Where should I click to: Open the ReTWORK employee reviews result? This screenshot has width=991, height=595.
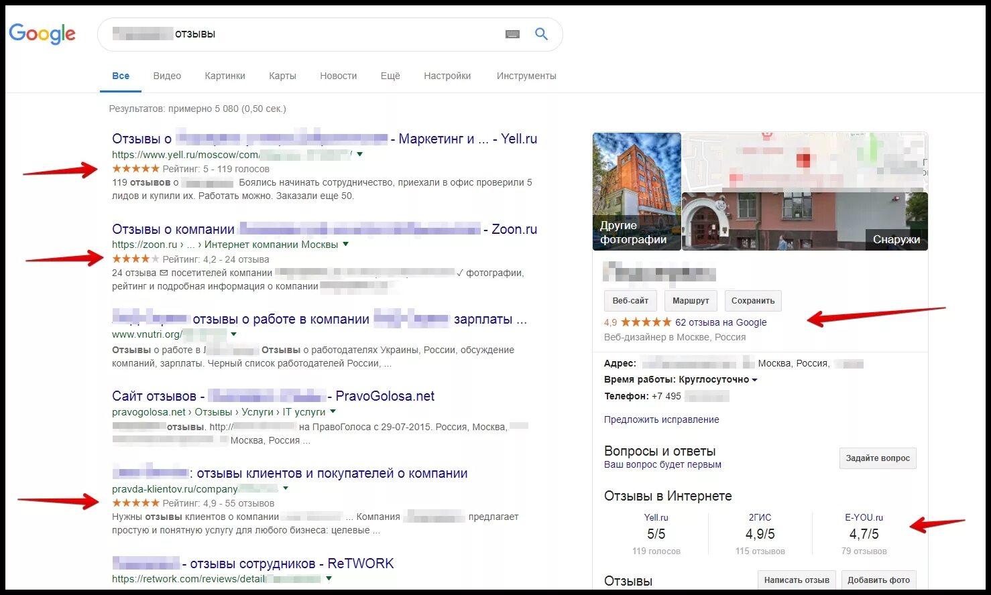coord(253,564)
